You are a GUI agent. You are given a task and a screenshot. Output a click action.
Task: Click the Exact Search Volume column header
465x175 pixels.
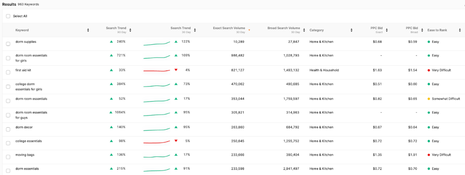click(x=229, y=28)
